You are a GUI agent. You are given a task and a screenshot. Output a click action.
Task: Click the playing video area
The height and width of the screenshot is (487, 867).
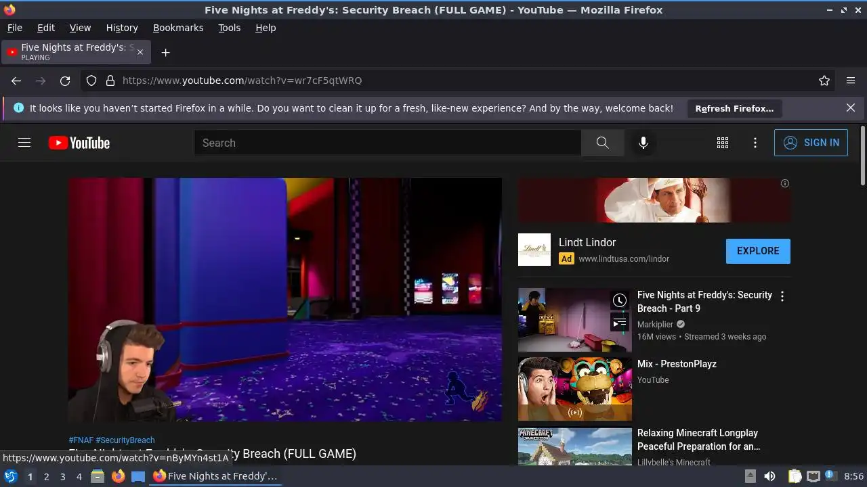(x=285, y=300)
